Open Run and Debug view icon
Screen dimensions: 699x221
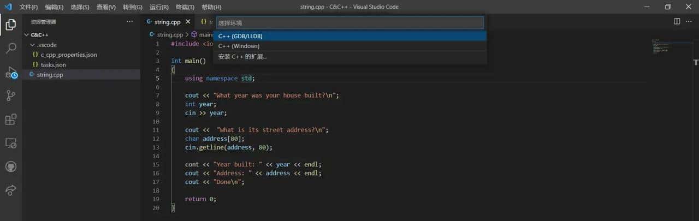click(11, 72)
